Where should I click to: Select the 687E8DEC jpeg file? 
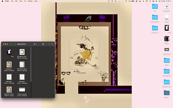[x=9, y=90]
